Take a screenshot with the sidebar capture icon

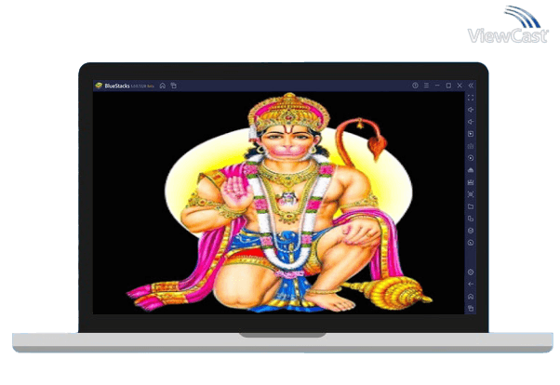[471, 194]
